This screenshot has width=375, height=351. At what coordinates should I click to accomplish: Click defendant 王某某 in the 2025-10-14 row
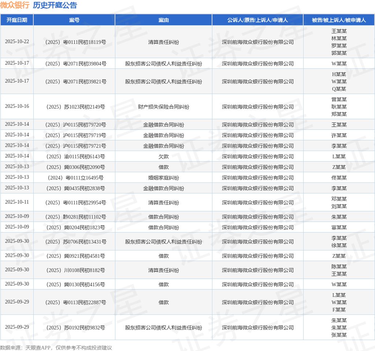pyautogui.click(x=339, y=124)
